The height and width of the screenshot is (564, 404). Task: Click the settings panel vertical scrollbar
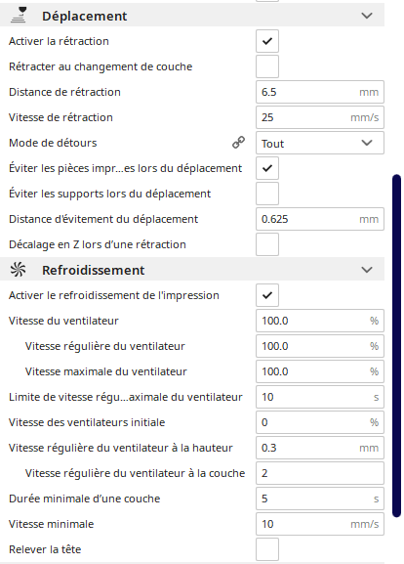pyautogui.click(x=396, y=346)
